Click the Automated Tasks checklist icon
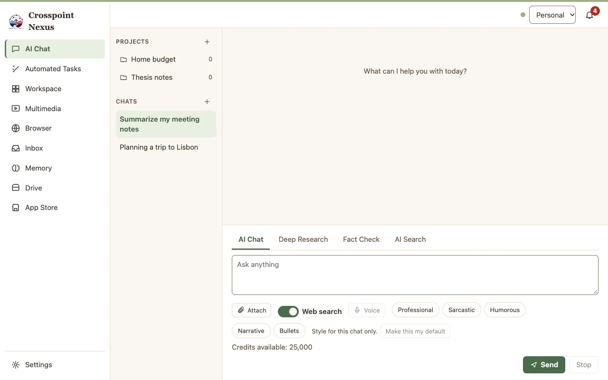The image size is (608, 380). [16, 69]
